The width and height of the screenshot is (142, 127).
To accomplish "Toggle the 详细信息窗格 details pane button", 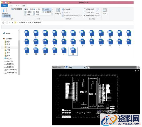I will pyautogui.click(x=17, y=9).
